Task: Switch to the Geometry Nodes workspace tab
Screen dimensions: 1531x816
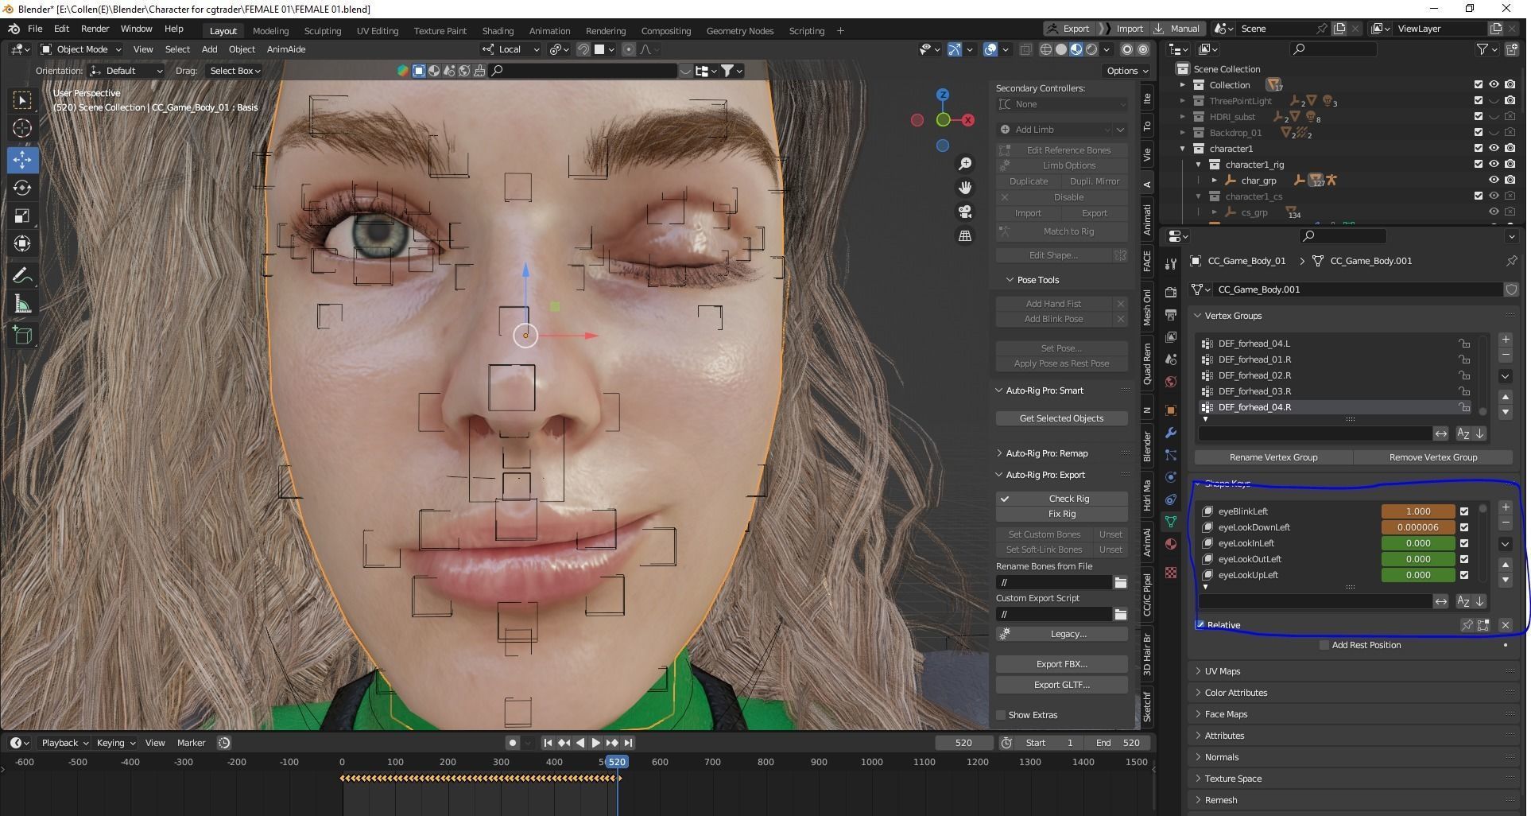Action: pos(739,31)
